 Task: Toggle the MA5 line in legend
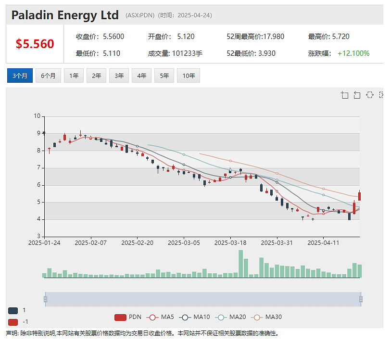click(x=160, y=317)
